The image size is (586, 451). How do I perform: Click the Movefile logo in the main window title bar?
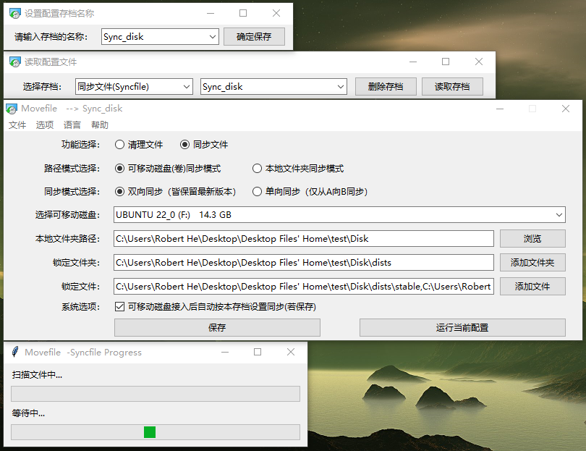pos(12,108)
